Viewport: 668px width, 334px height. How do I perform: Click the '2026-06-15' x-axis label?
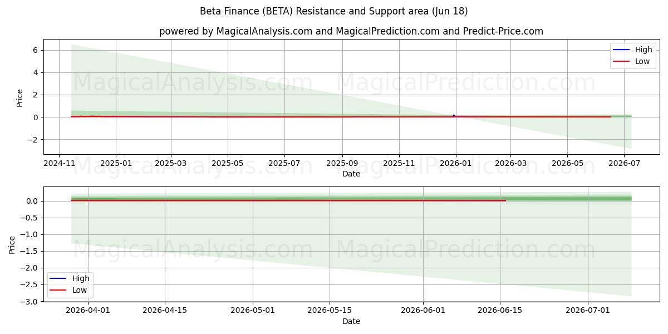pos(499,311)
